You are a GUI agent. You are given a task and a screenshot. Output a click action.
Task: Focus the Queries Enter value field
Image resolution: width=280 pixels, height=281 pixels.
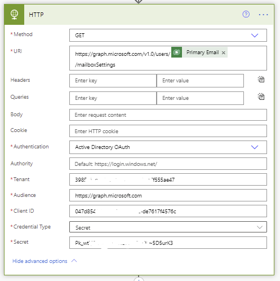(x=200, y=98)
